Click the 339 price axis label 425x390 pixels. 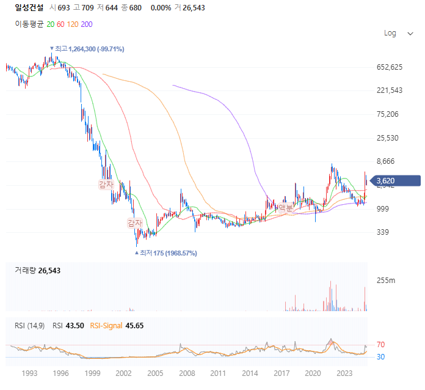coord(383,232)
